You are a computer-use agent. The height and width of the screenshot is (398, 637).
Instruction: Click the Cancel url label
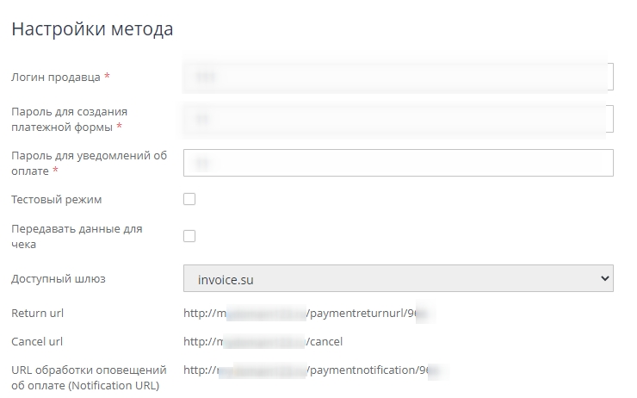37,341
